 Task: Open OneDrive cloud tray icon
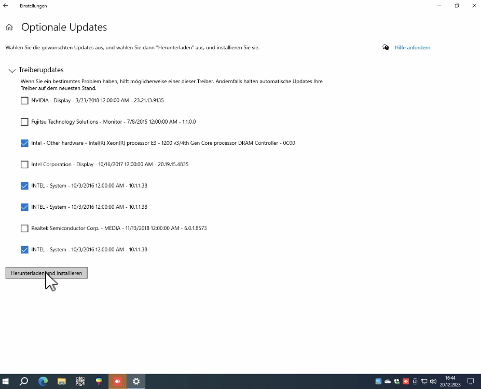click(x=388, y=382)
